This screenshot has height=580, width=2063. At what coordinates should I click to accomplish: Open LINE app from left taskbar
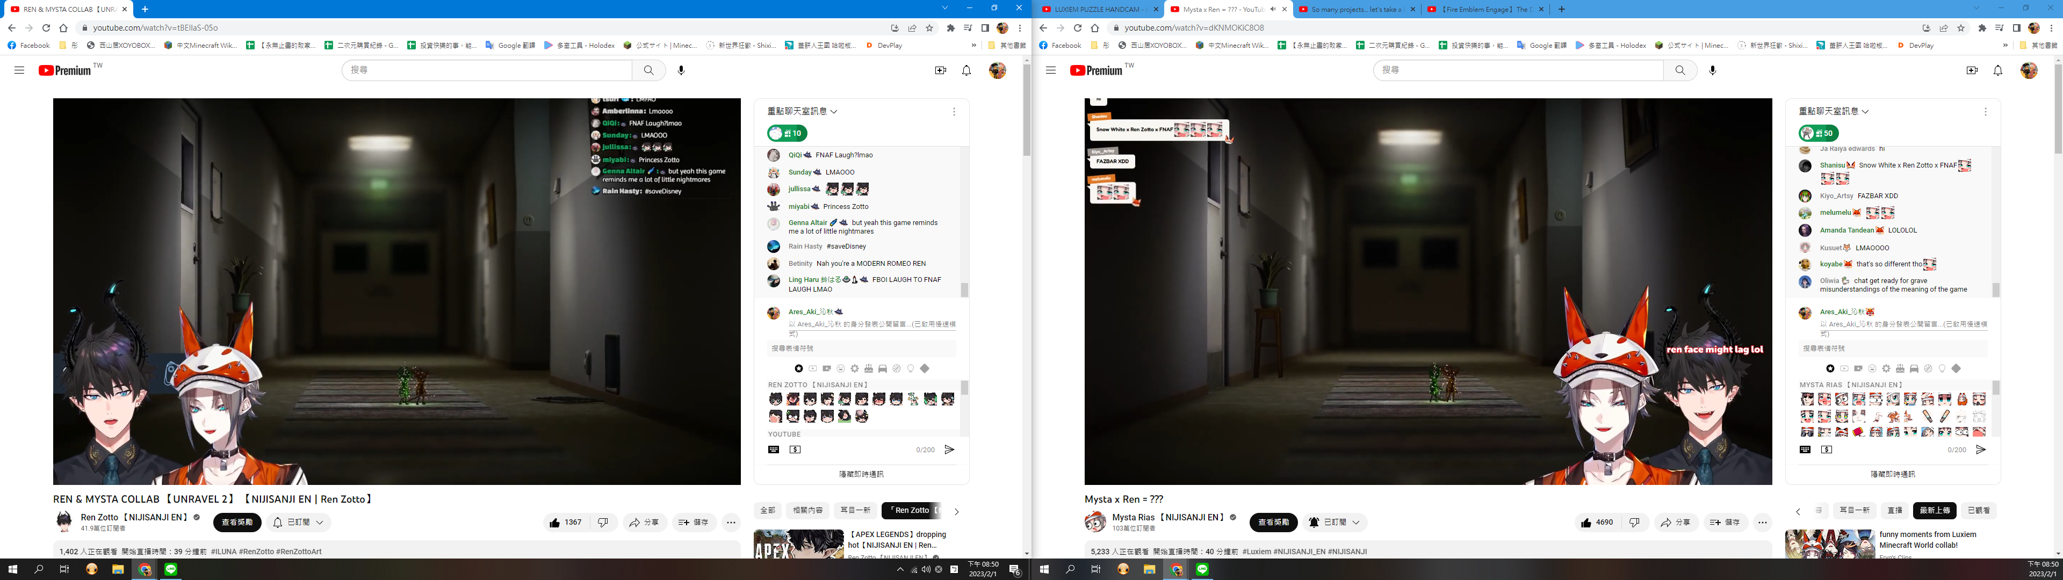coord(171,570)
